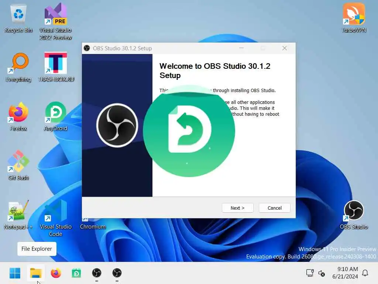Minimize the OBS Studio Setup window
Viewport: 378px width, 284px height.
point(241,48)
